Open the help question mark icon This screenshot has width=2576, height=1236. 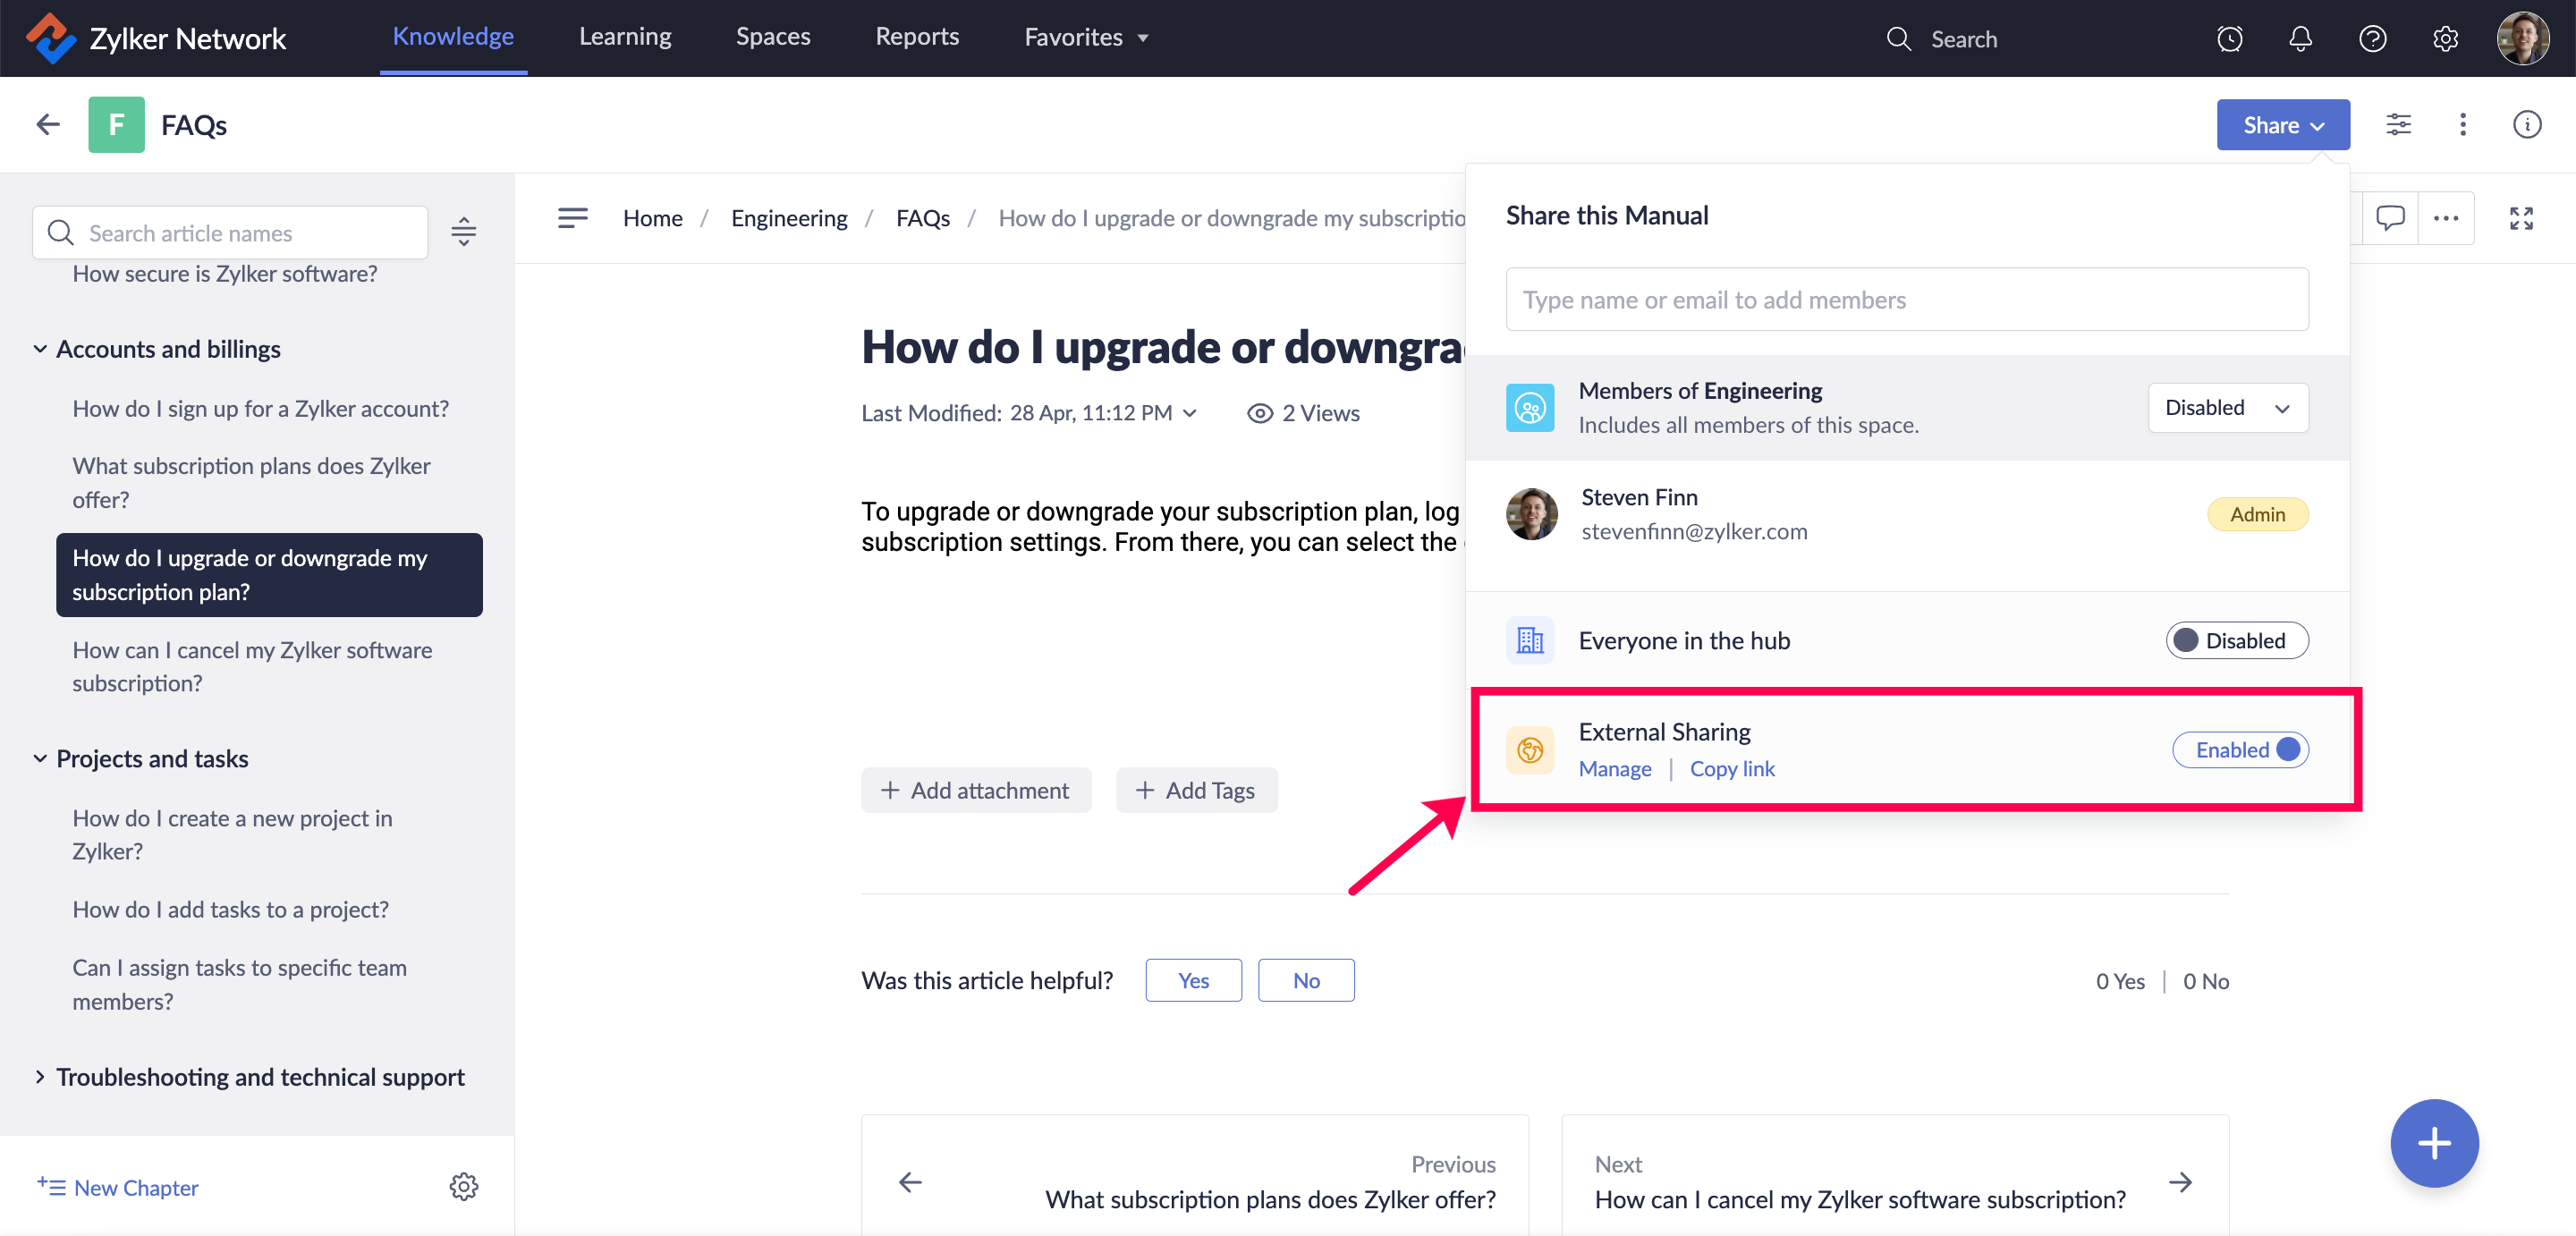click(2372, 39)
